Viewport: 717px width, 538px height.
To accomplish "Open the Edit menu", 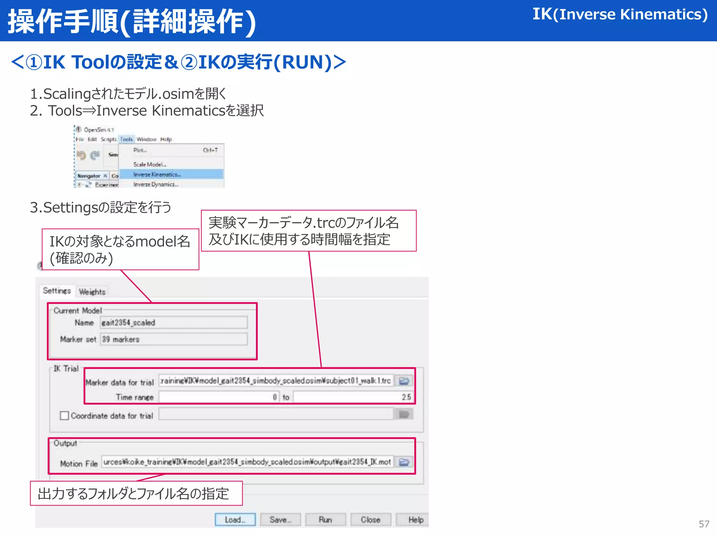I will click(x=92, y=139).
